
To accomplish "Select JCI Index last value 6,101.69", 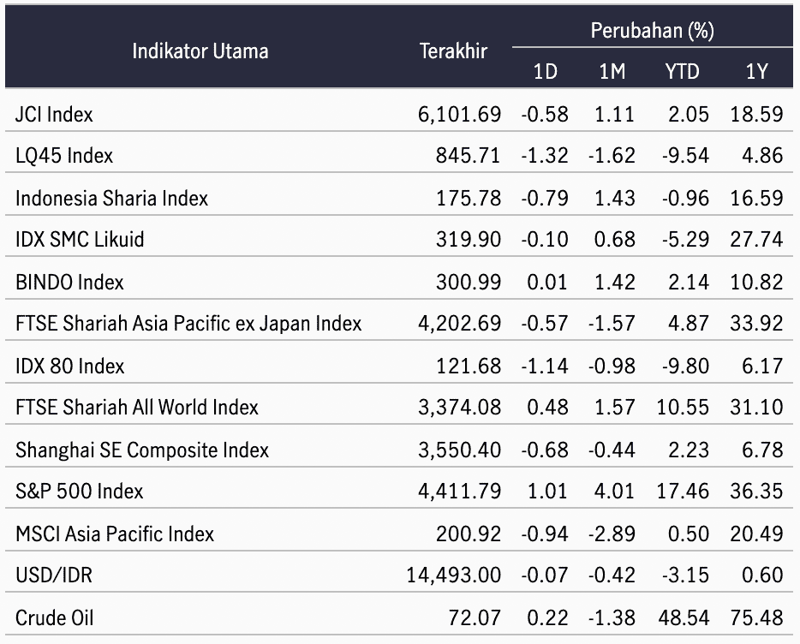I will click(459, 114).
